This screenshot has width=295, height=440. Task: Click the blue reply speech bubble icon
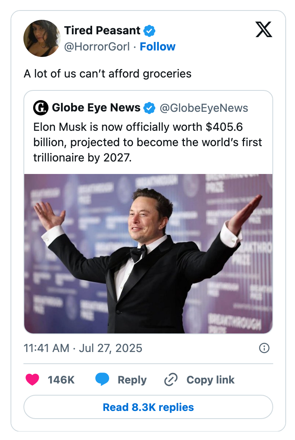click(x=102, y=380)
